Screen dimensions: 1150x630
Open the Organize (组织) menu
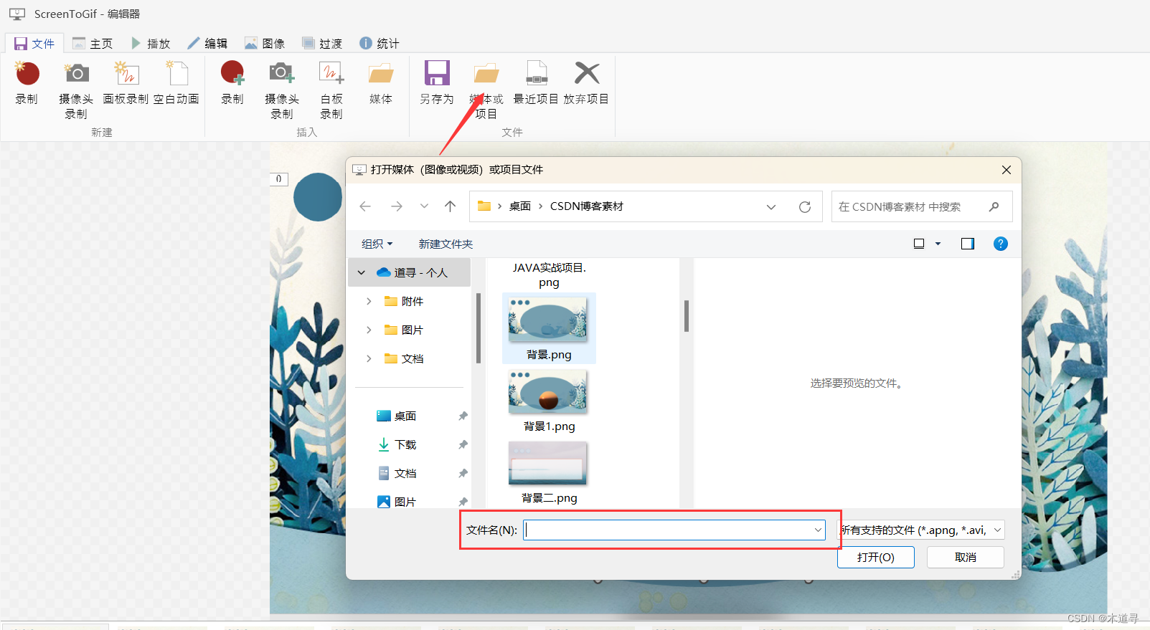tap(377, 244)
